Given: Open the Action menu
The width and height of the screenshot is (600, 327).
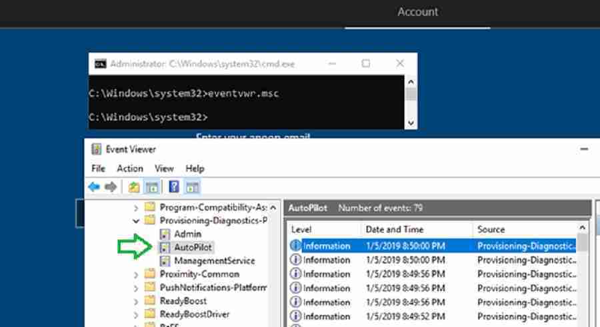Looking at the screenshot, I should click(130, 168).
